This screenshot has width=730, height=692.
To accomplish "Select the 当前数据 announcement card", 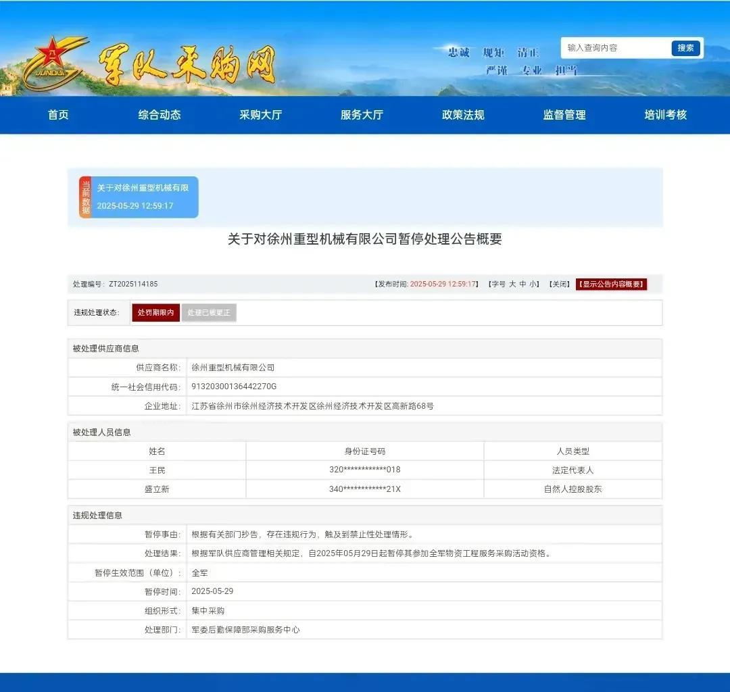I will 139,197.
